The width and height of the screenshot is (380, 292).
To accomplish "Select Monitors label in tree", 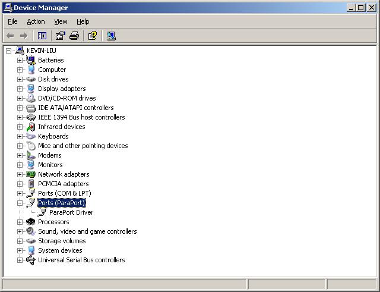I will [x=50, y=165].
